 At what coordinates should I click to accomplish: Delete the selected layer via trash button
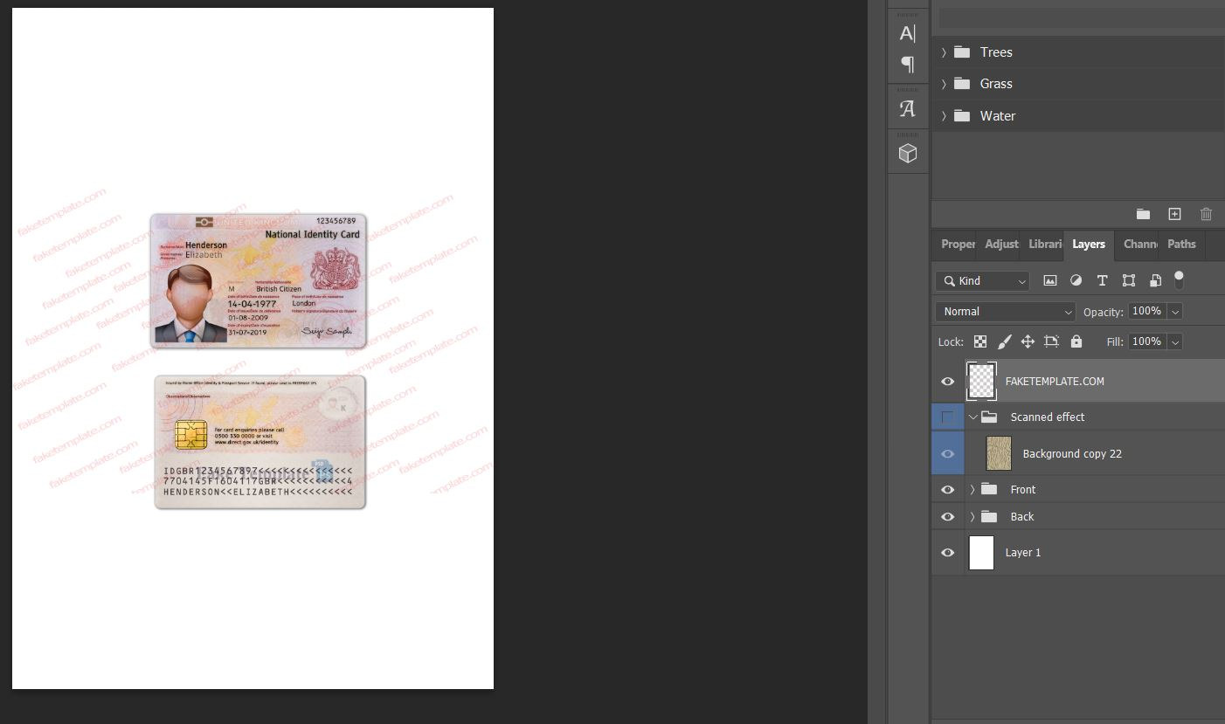1206,214
